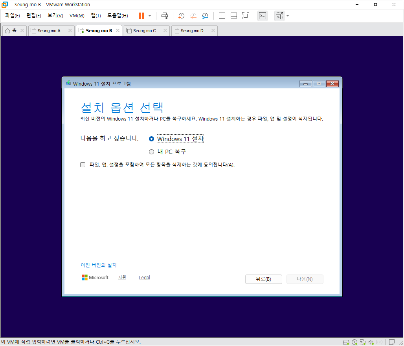This screenshot has width=404, height=346.
Task: Close the Seung mo B tab
Action: [118, 30]
